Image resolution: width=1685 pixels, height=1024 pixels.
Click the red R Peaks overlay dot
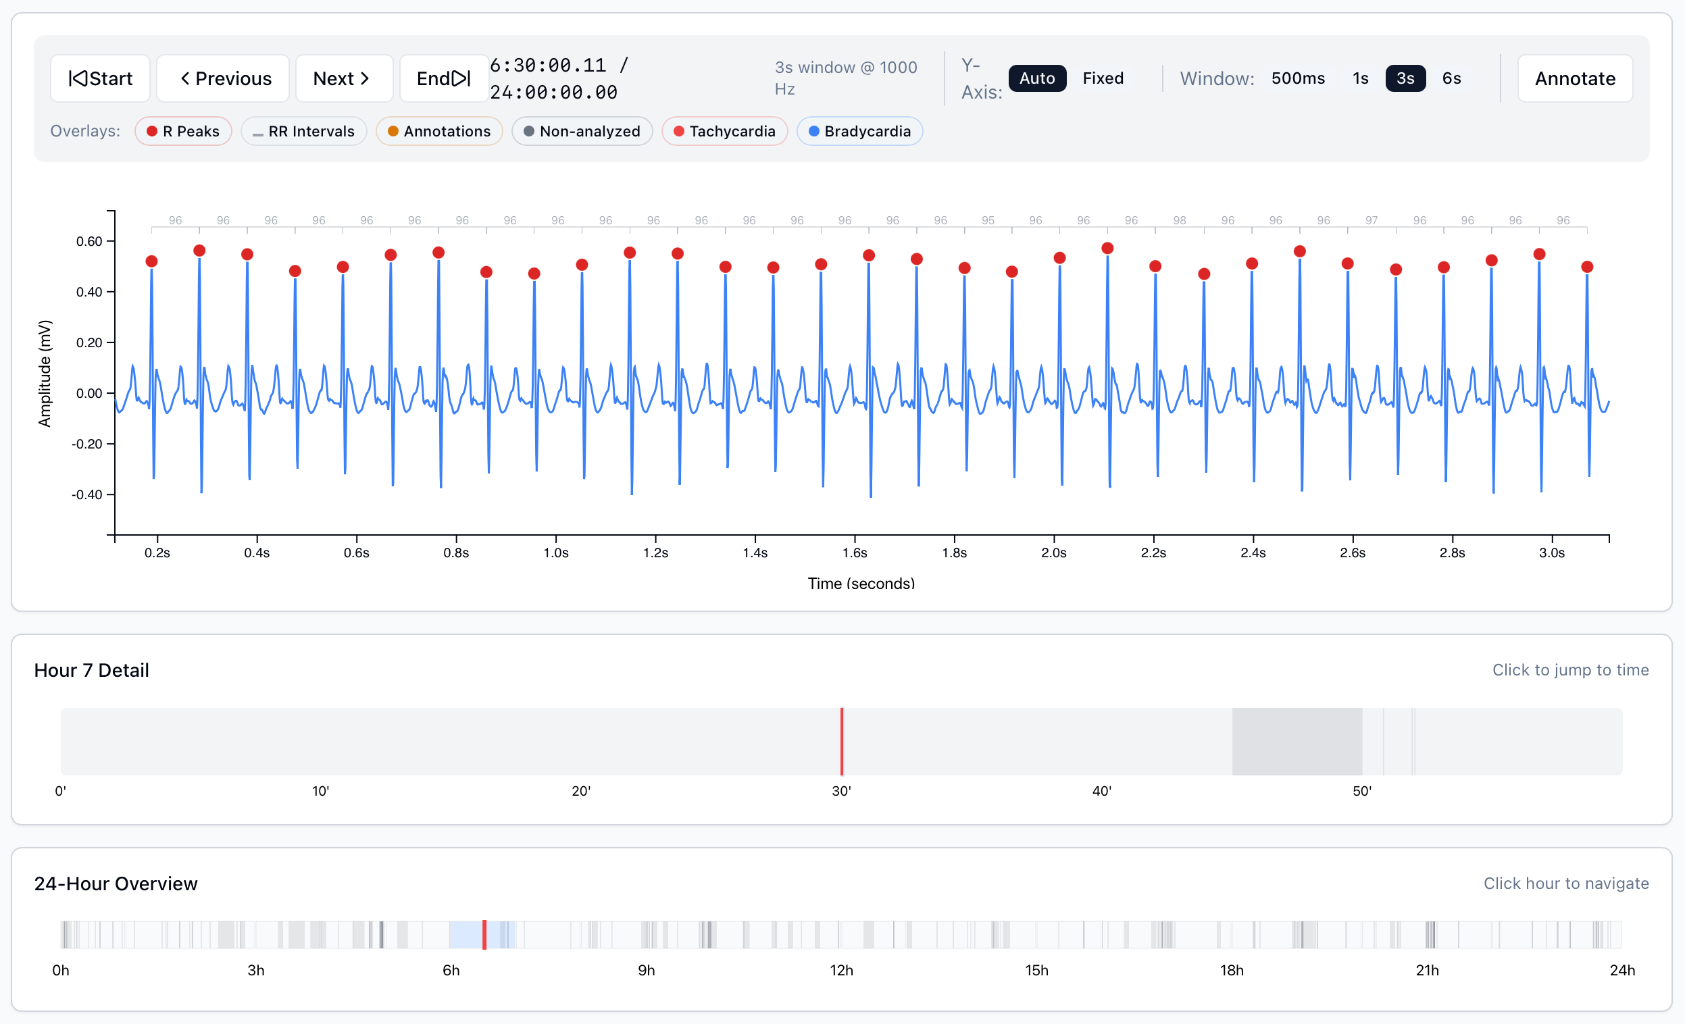tap(152, 130)
